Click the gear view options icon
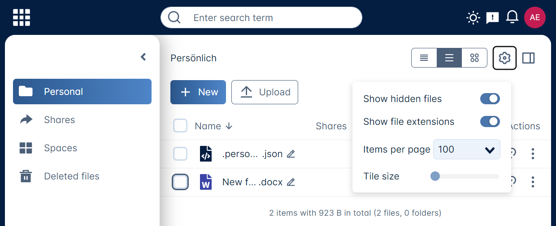Screen dimensions: 556x226 [x=504, y=58]
